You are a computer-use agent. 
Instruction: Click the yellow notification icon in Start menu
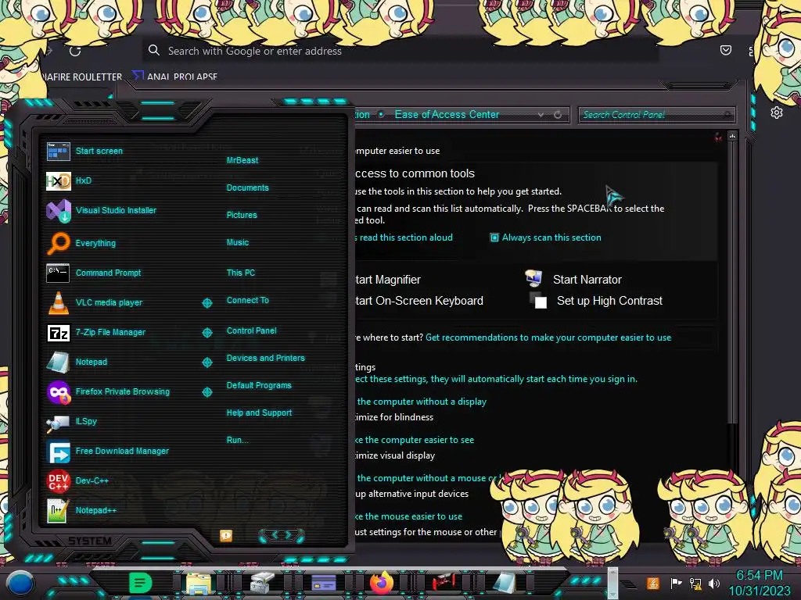pos(226,535)
